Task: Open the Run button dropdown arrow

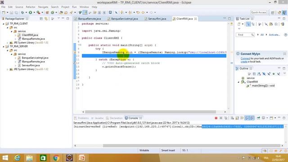Action: click(34, 13)
